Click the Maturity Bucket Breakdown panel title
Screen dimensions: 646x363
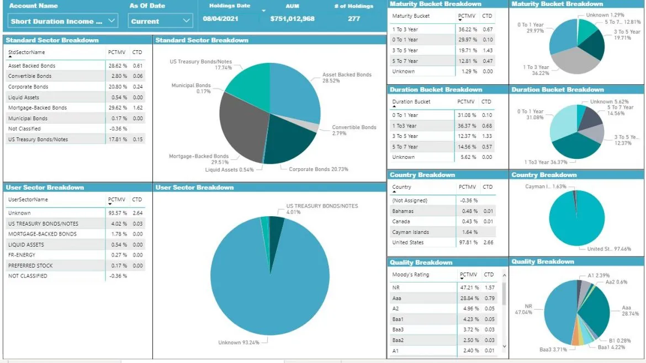pos(435,4)
